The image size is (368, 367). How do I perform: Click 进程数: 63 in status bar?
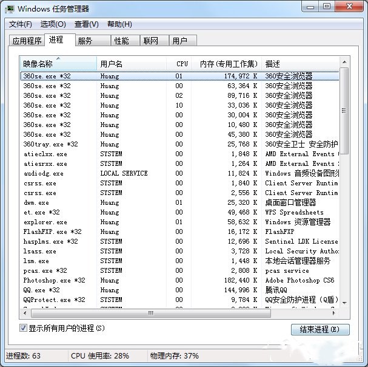23,355
